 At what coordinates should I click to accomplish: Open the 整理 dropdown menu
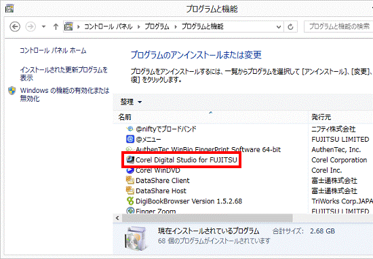coord(131,102)
